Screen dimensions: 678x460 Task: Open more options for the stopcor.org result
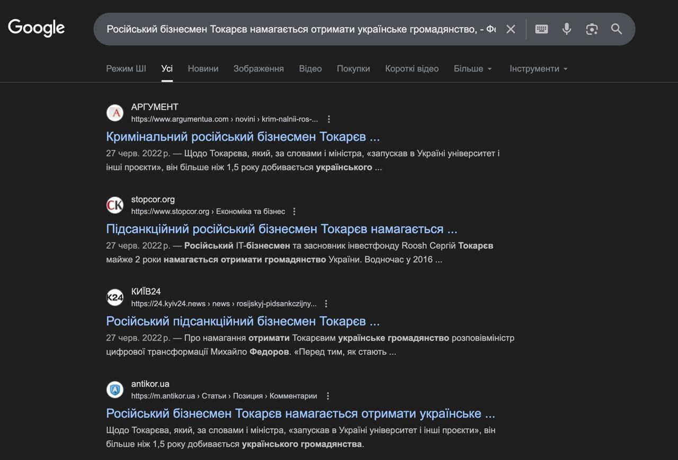pyautogui.click(x=295, y=211)
